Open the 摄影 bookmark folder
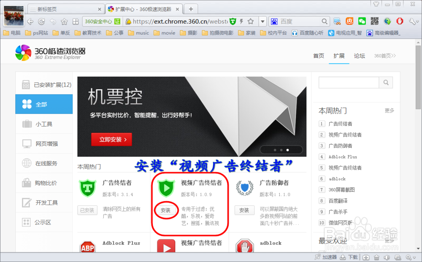 pos(189,33)
